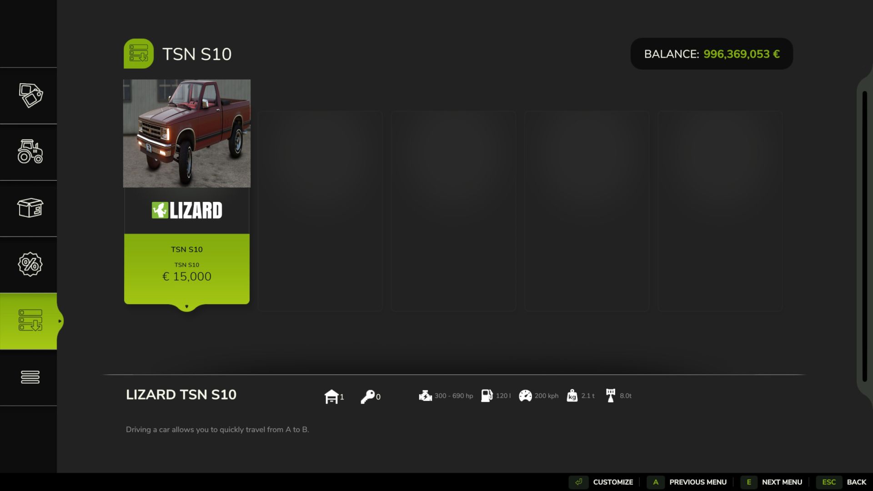The height and width of the screenshot is (491, 873).
Task: Expand the arrow beside active sidebar tab
Action: click(60, 321)
